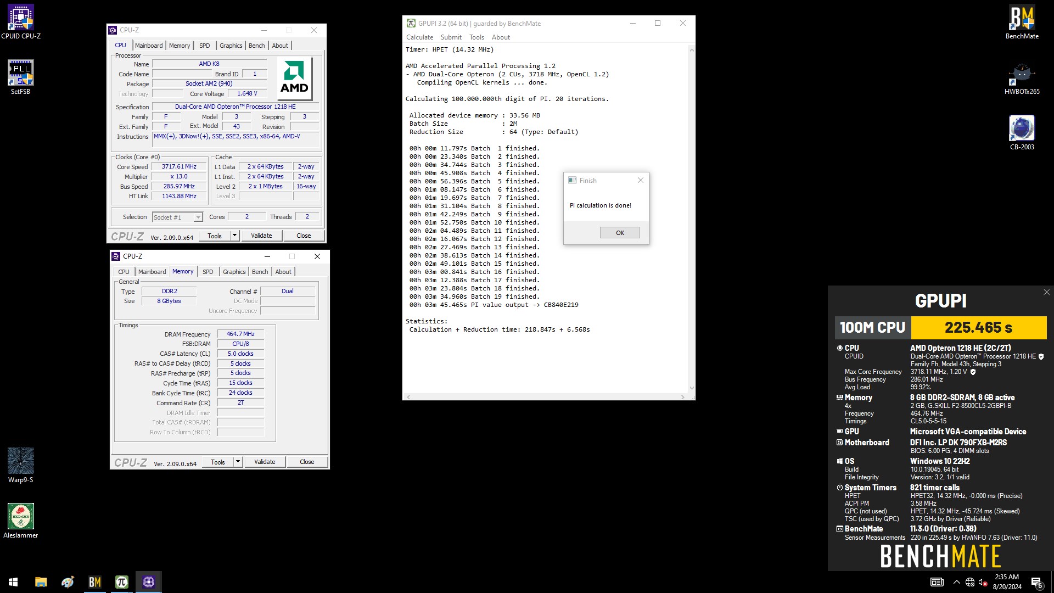Image resolution: width=1054 pixels, height=593 pixels.
Task: Click the AMD logo in CPU-Z
Action: [294, 79]
